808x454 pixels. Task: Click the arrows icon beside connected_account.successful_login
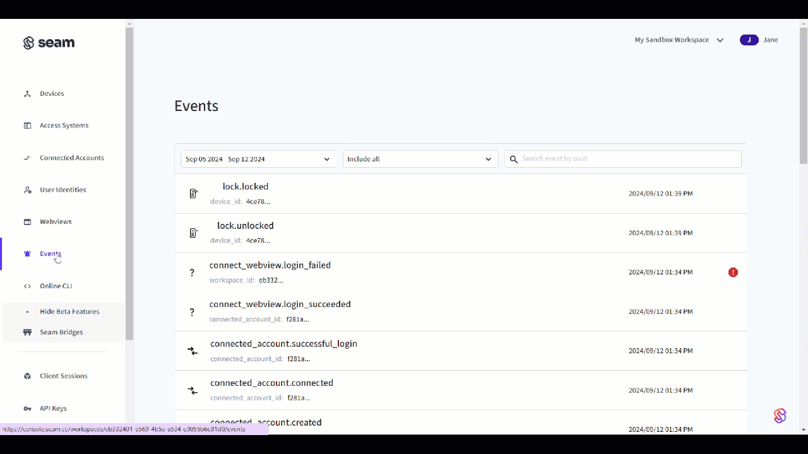click(x=193, y=351)
